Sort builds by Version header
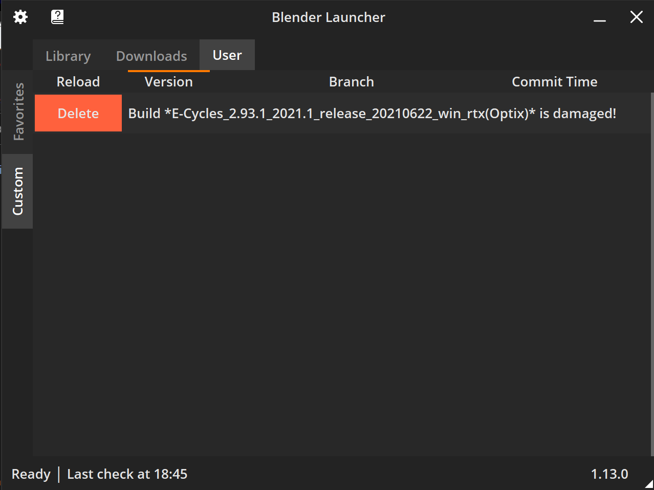 169,82
